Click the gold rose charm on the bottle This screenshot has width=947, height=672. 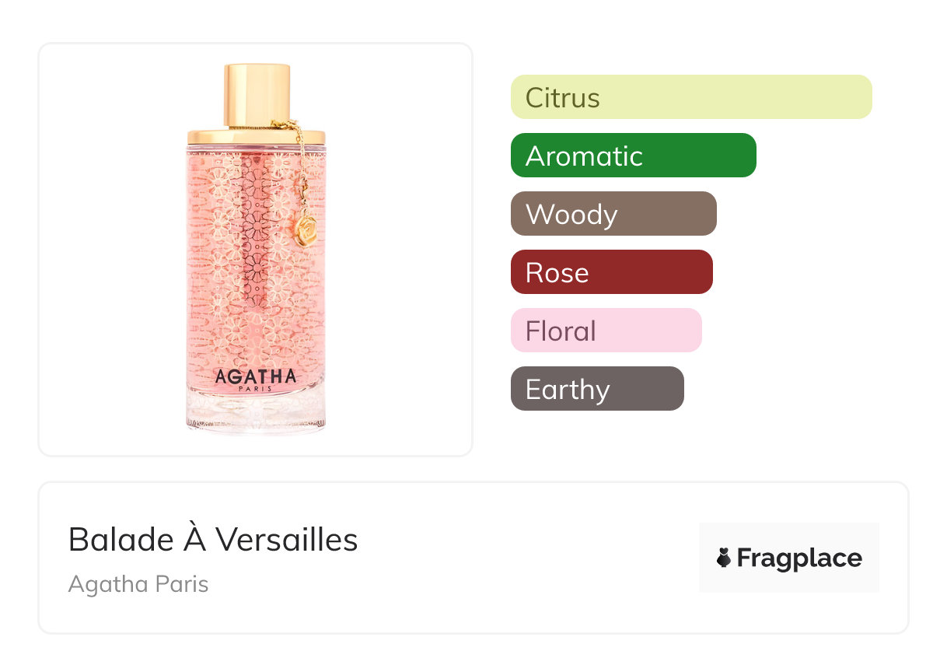click(303, 226)
